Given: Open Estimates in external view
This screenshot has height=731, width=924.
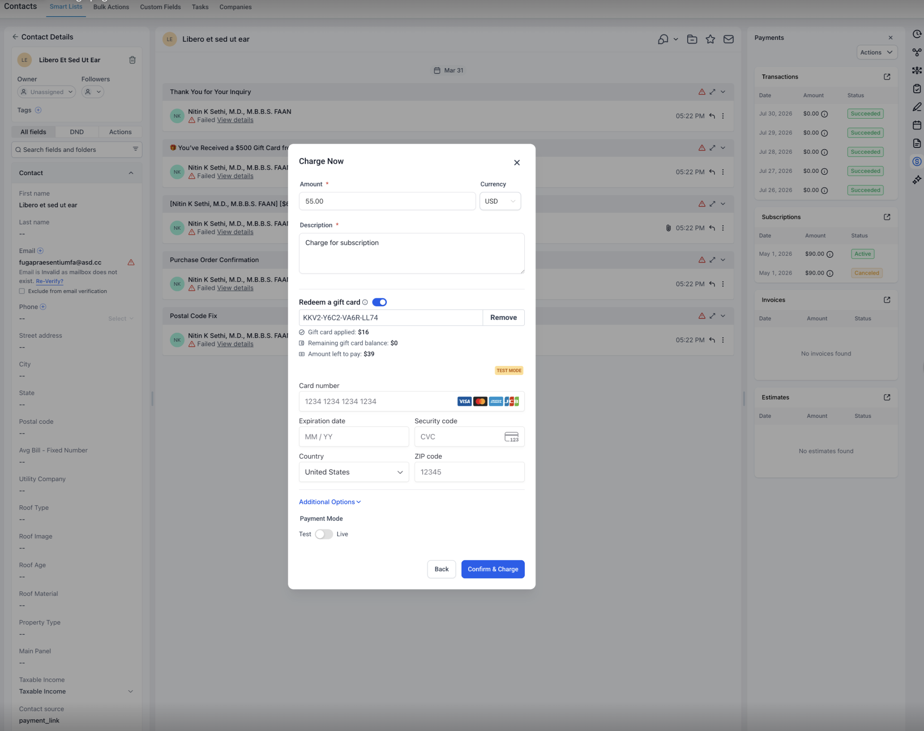Looking at the screenshot, I should 887,397.
